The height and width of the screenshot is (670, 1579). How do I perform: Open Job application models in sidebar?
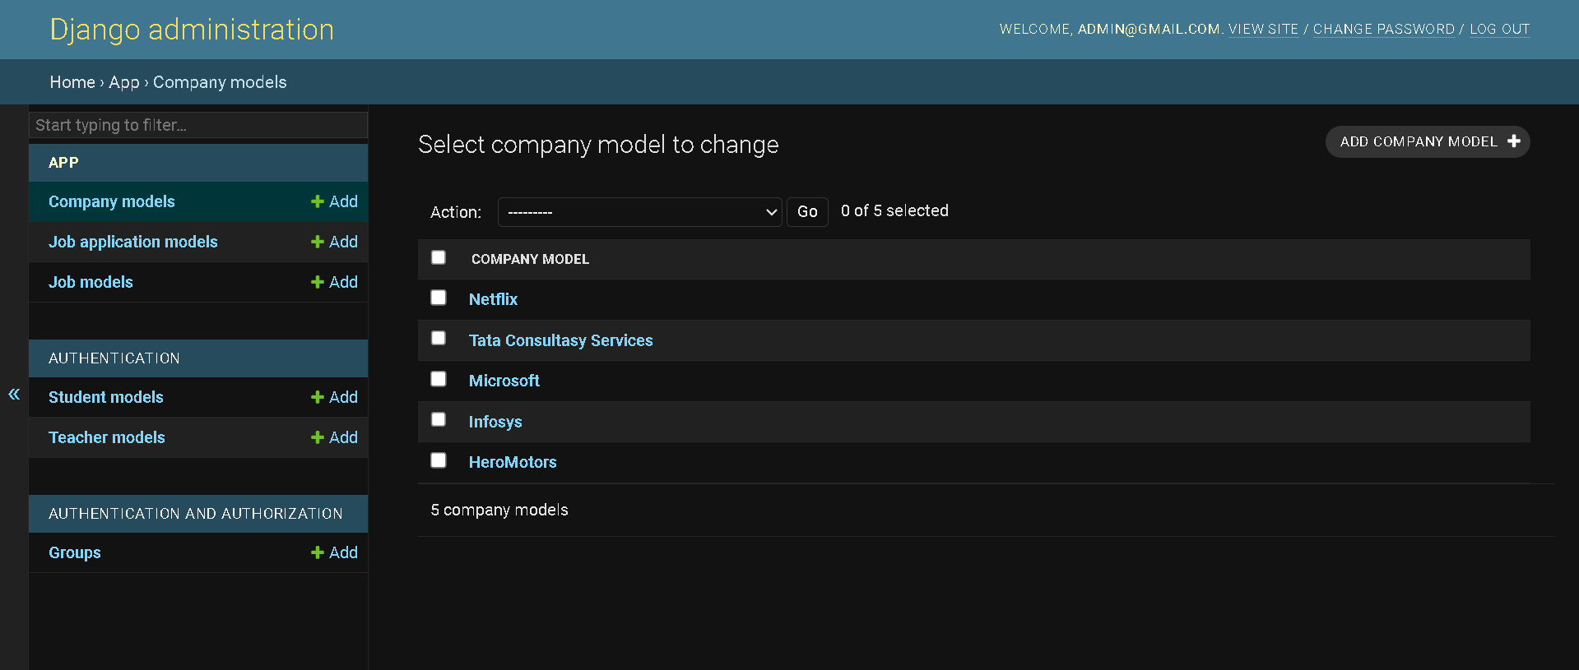[133, 242]
